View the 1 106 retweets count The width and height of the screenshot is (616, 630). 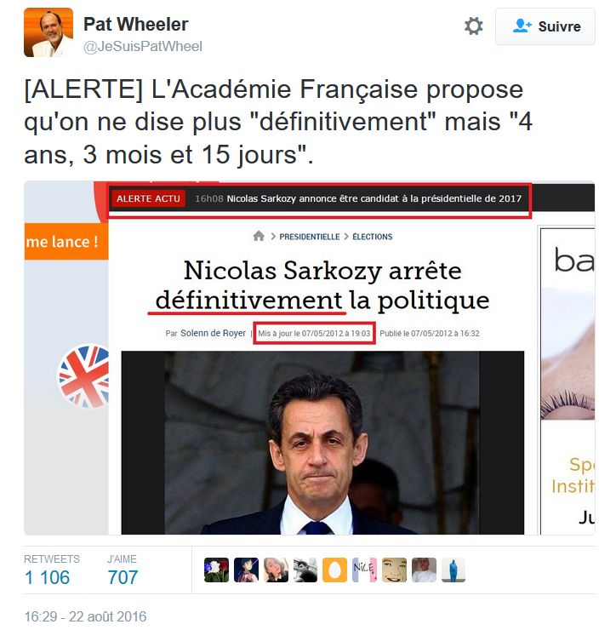(x=47, y=577)
